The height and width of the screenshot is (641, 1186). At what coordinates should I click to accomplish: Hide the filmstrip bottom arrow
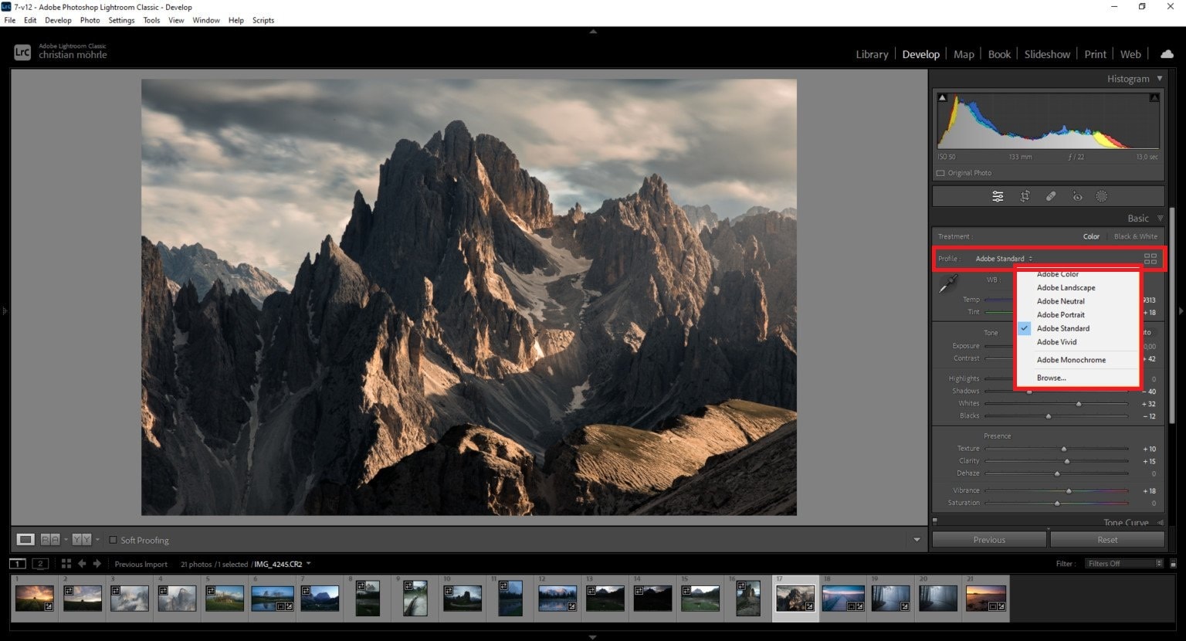tap(593, 637)
